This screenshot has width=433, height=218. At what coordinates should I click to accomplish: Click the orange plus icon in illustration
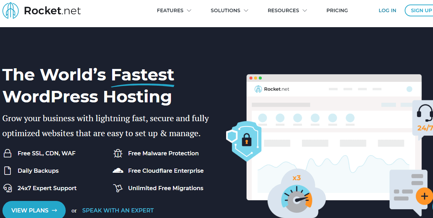[x=424, y=196]
